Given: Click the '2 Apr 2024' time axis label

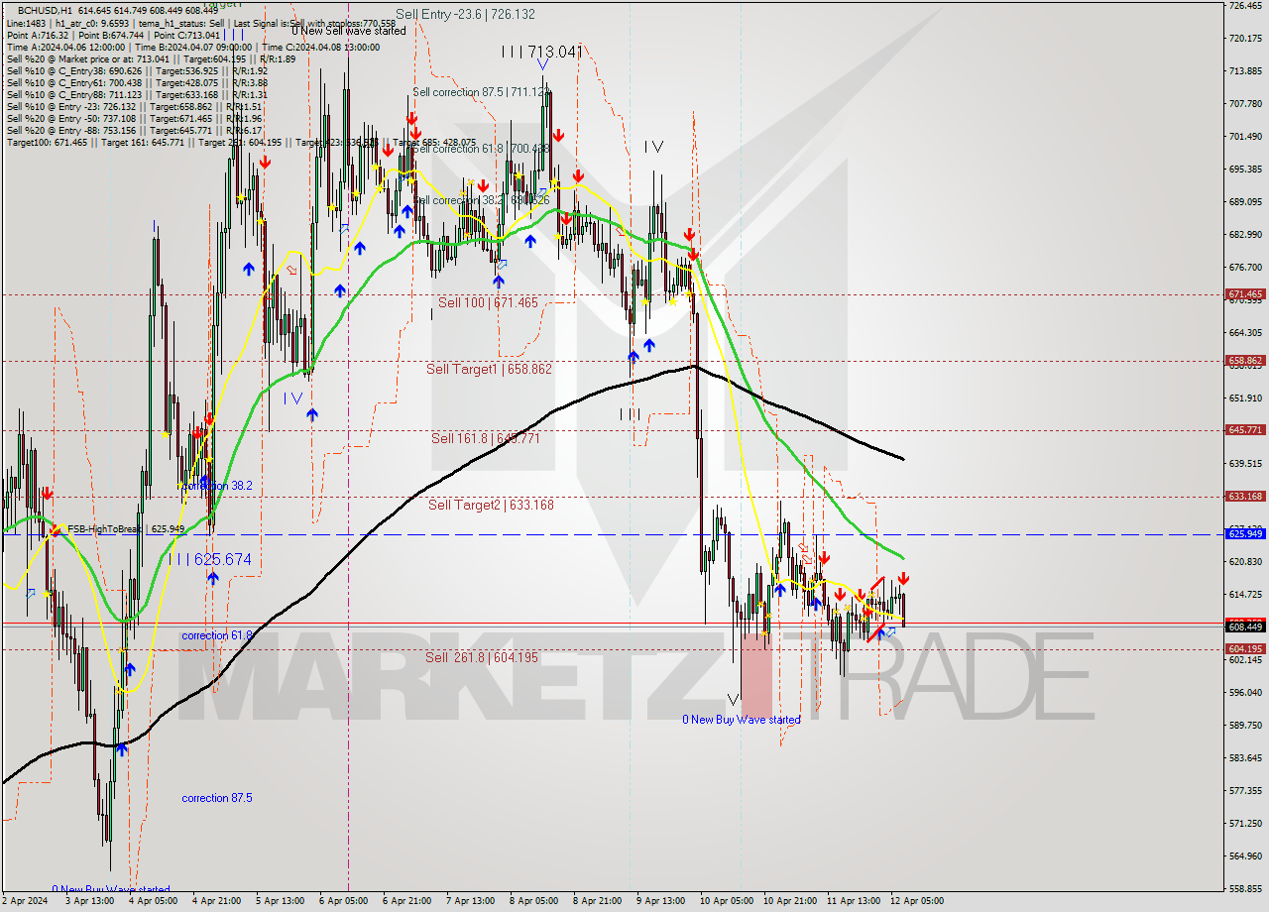Looking at the screenshot, I should (24, 901).
